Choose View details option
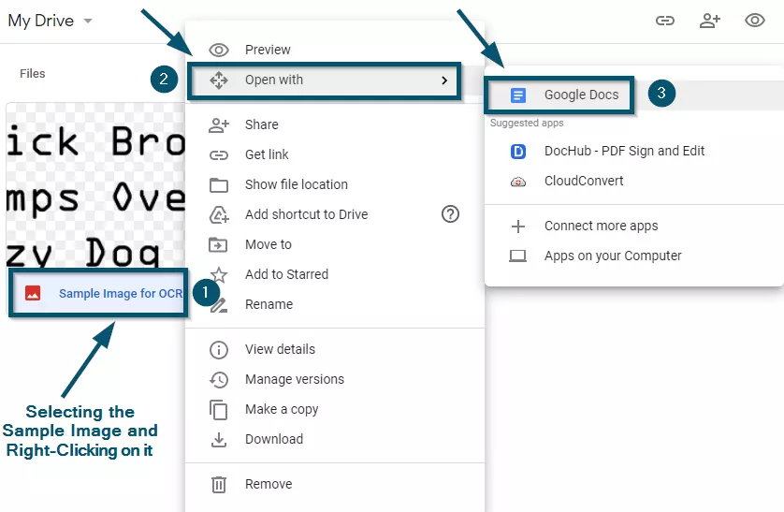 pyautogui.click(x=335, y=349)
